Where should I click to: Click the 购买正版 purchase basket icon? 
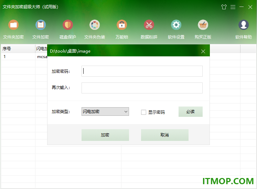(x=203, y=25)
